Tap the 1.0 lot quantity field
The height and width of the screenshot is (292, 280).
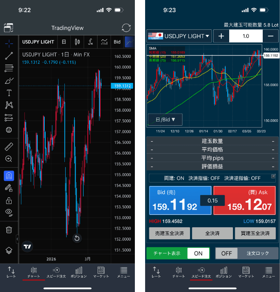coord(246,36)
